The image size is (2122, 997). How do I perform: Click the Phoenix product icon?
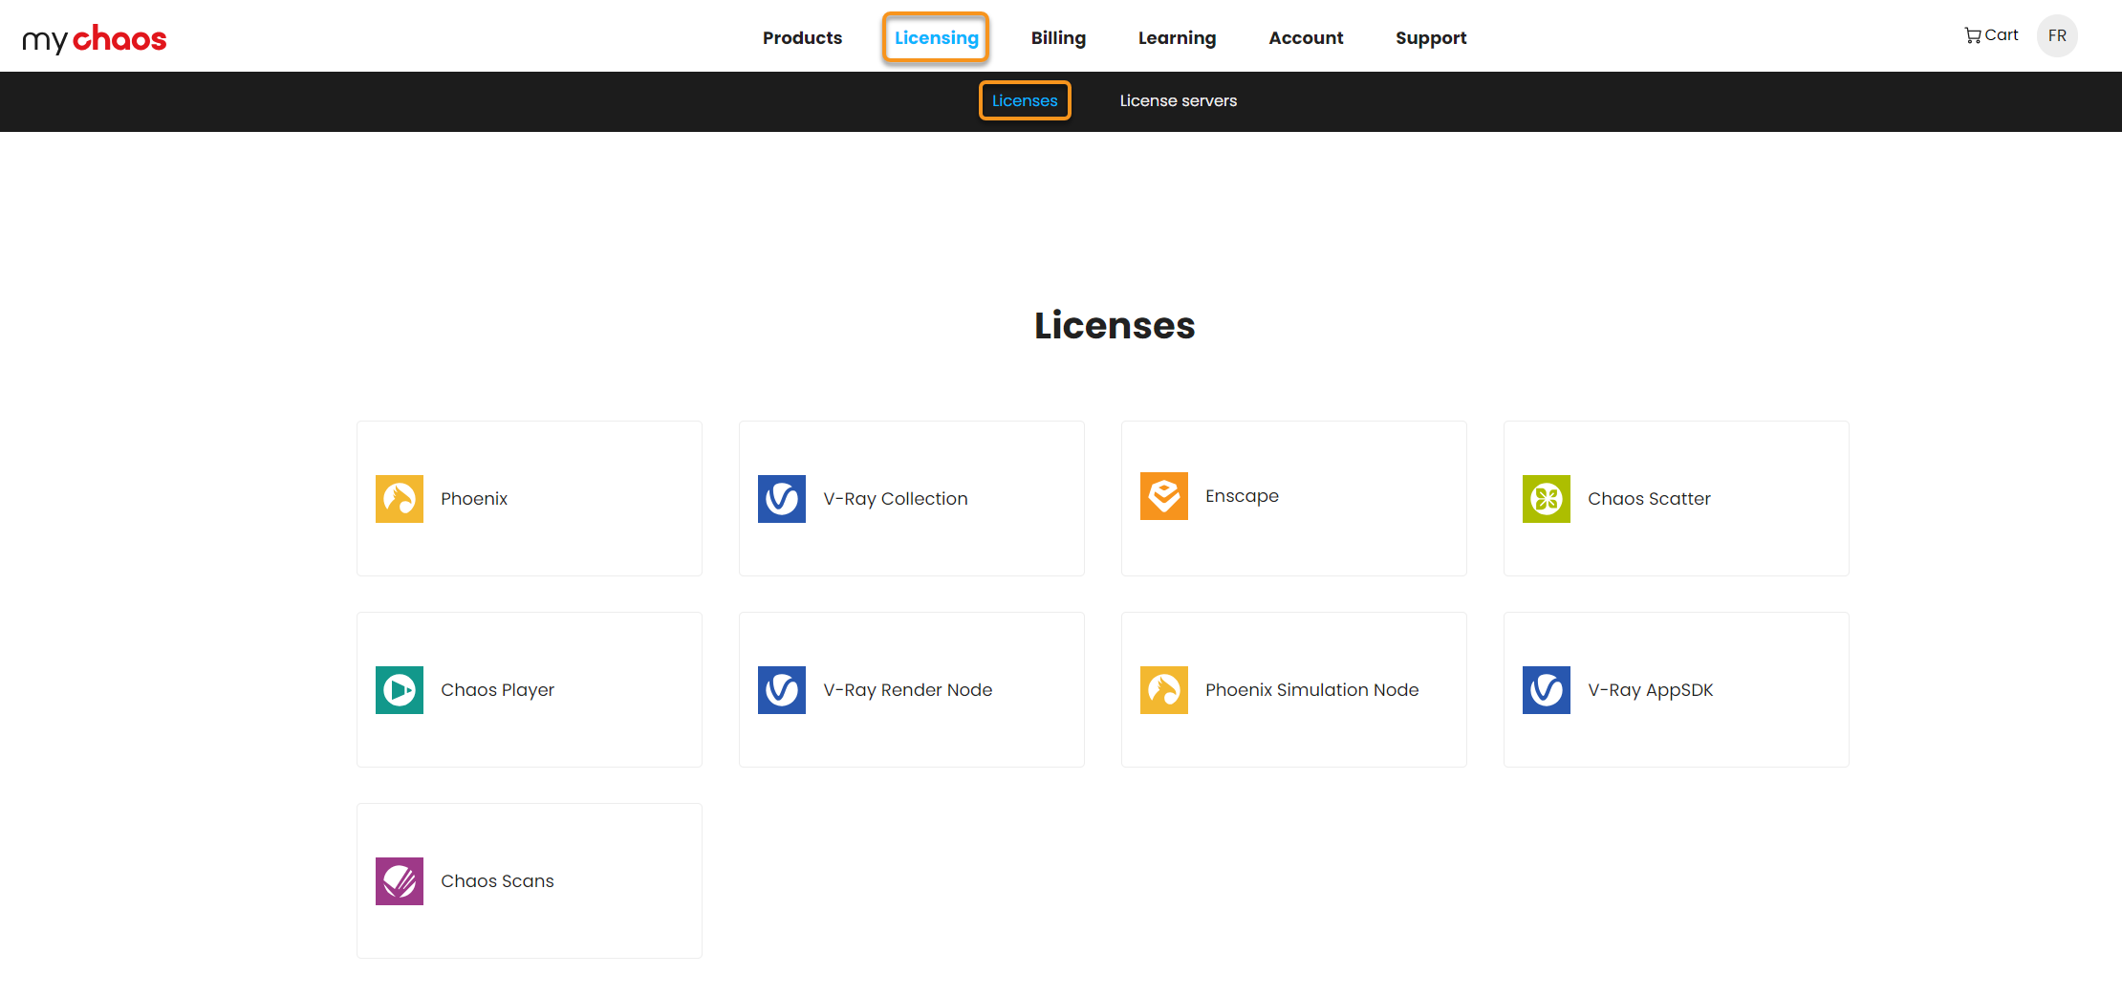tap(400, 499)
